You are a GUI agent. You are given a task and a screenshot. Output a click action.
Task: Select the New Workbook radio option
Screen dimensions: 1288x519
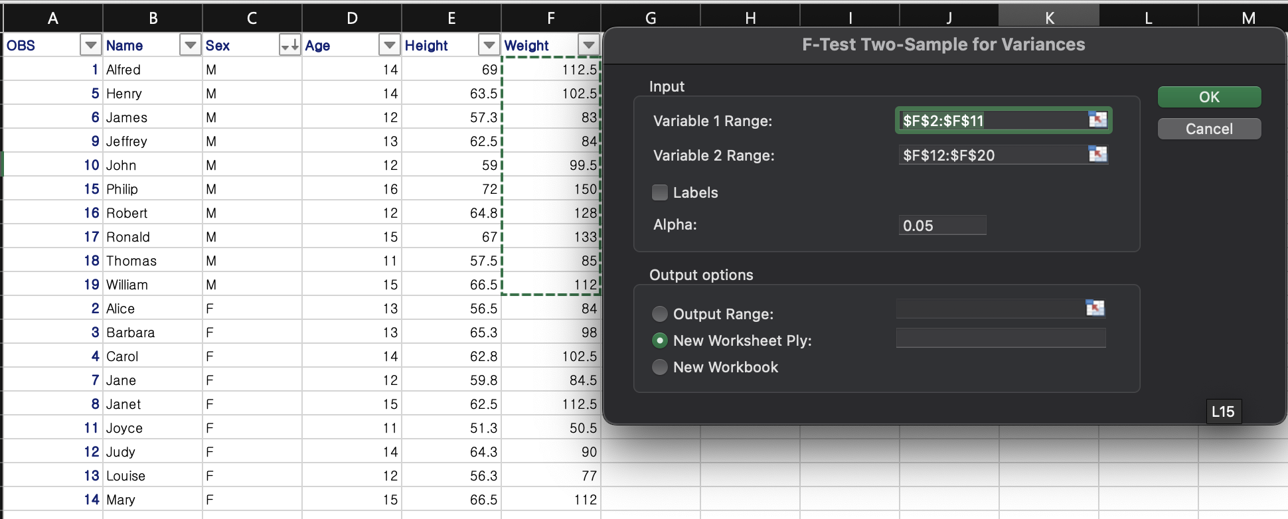coord(659,367)
